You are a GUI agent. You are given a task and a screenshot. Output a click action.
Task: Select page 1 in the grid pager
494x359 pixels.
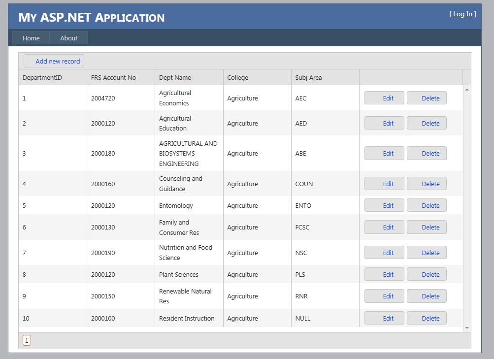pyautogui.click(x=27, y=340)
